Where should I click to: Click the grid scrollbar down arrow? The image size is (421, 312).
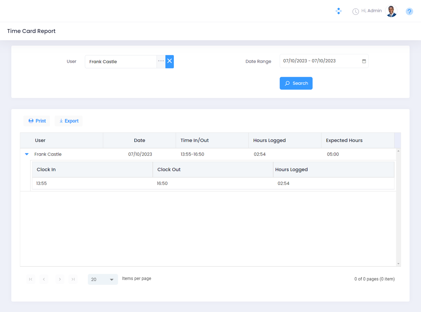[398, 264]
